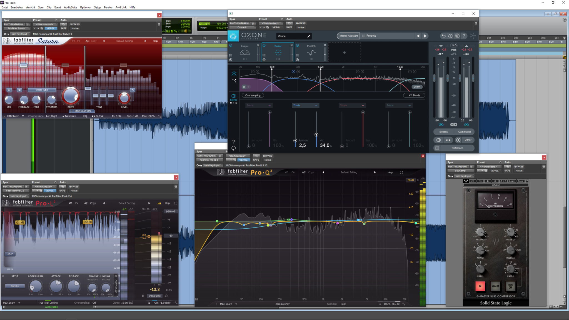The image size is (569, 320).
Task: Open the Datei menu
Action: point(5,7)
